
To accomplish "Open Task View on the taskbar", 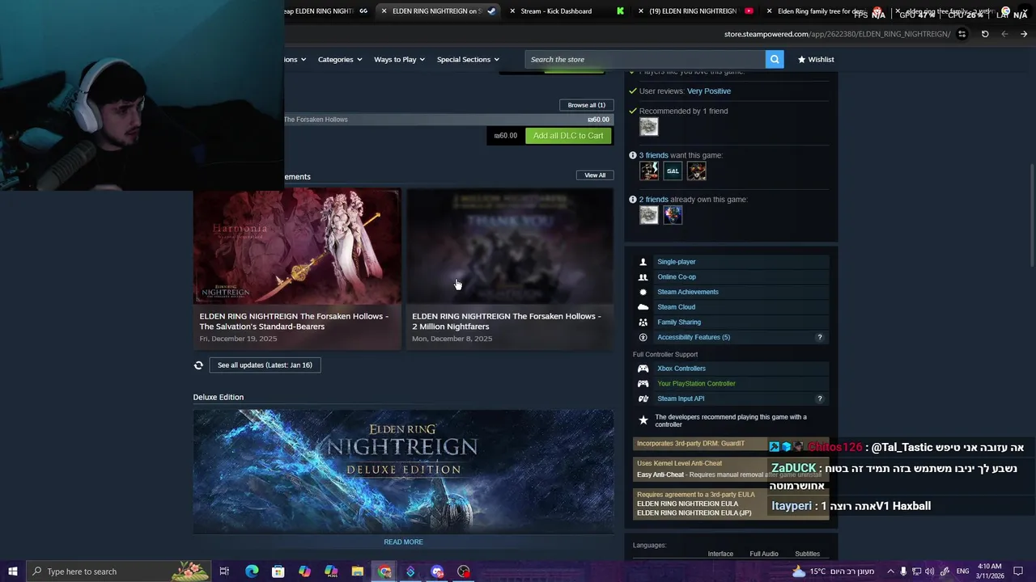I will (x=224, y=571).
